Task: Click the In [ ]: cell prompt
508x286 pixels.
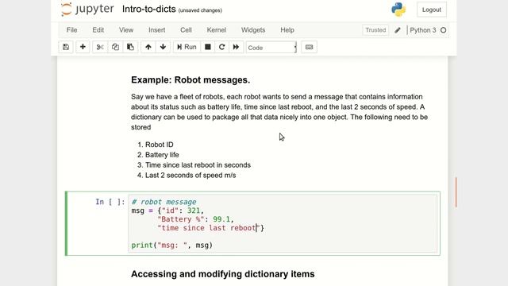Action: click(x=110, y=202)
